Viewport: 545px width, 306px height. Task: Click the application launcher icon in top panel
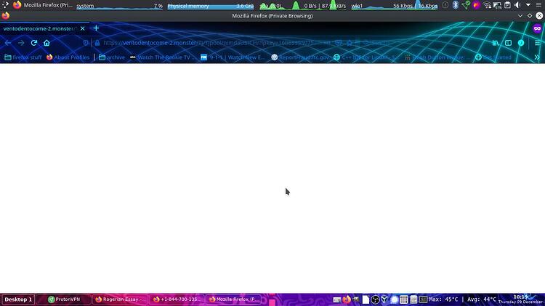click(5, 5)
